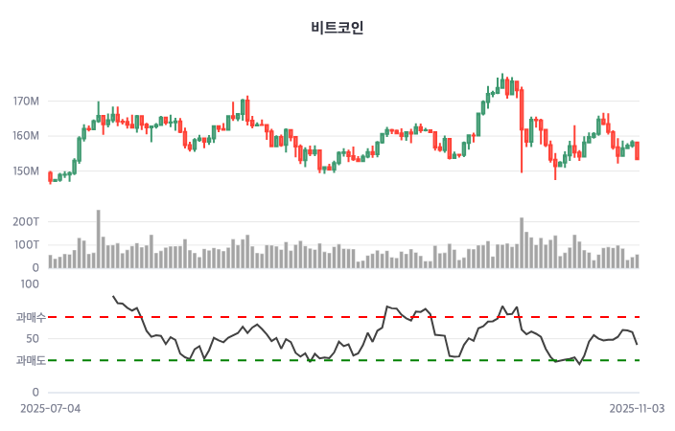The width and height of the screenshot is (675, 431).
Task: Click the first candlestick on the left
Action: click(x=50, y=176)
